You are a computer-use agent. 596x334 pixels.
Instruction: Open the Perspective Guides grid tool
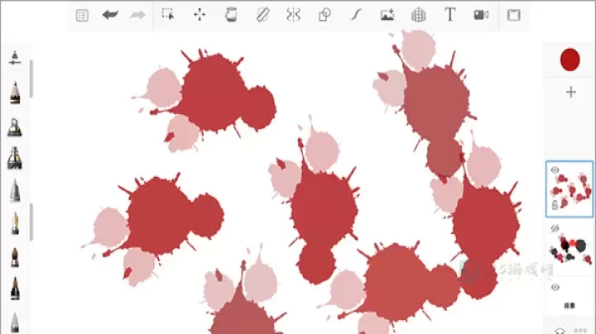click(x=419, y=15)
